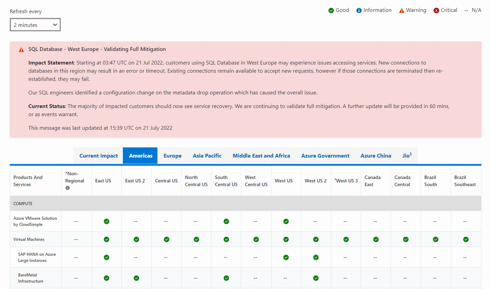The width and height of the screenshot is (490, 289).
Task: Click the Good status icon for Virtual Machines East US
Action: [107, 239]
